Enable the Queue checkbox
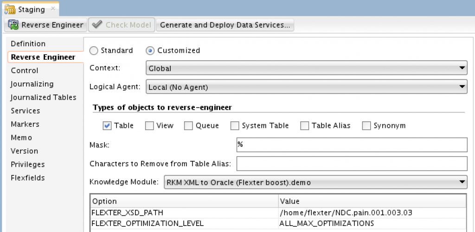475x232 pixels. click(188, 125)
